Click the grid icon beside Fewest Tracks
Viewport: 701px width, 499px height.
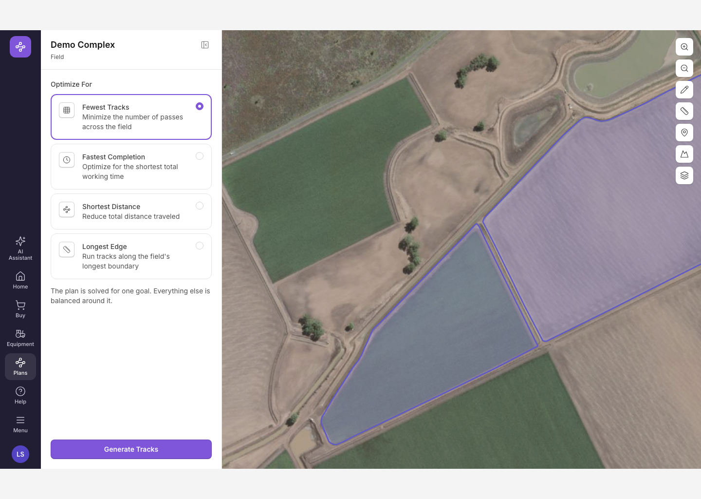(67, 110)
